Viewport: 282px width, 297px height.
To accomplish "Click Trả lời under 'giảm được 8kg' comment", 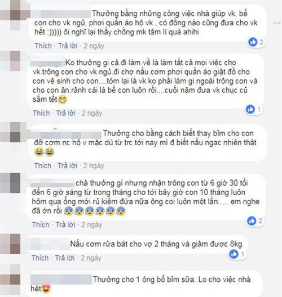I will point(65,258).
